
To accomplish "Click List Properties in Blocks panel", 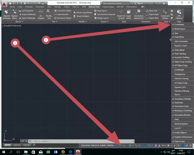I will [26, 11].
